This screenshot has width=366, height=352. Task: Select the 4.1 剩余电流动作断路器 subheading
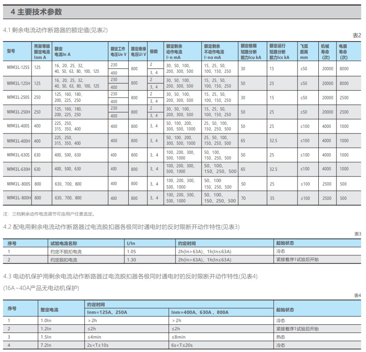(55, 30)
